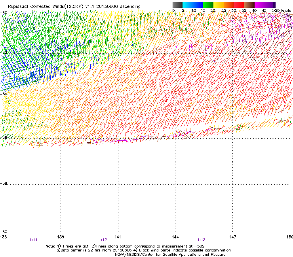Click the purple 1:13 time label
Viewport: 293px width, 257px height.
click(201, 240)
